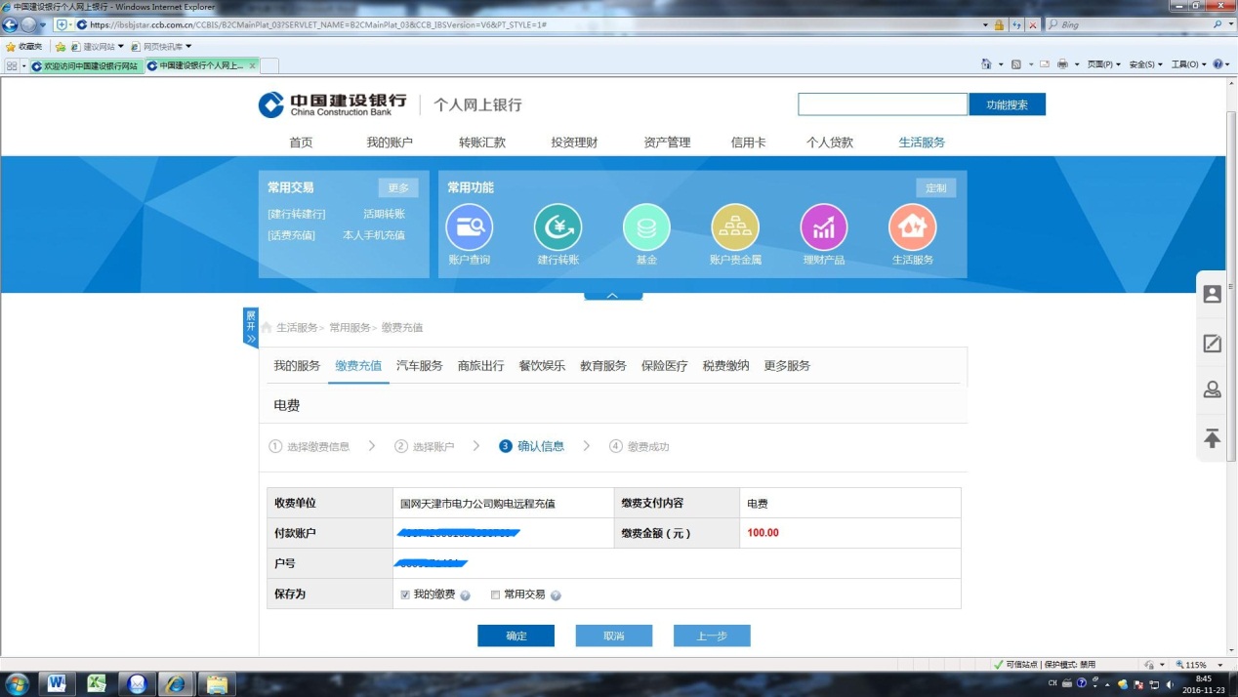Screen dimensions: 1238x697
Task: Click the security lock icon in address bar
Action: pos(999,24)
